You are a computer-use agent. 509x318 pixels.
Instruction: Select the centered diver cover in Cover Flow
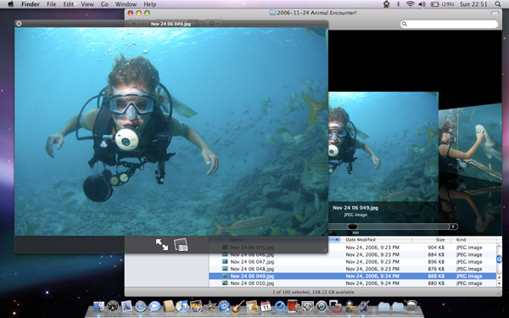[x=383, y=147]
